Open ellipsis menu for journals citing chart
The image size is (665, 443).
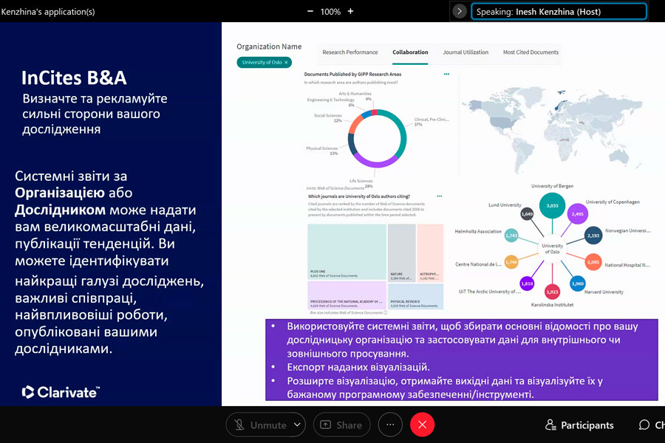pos(440,196)
